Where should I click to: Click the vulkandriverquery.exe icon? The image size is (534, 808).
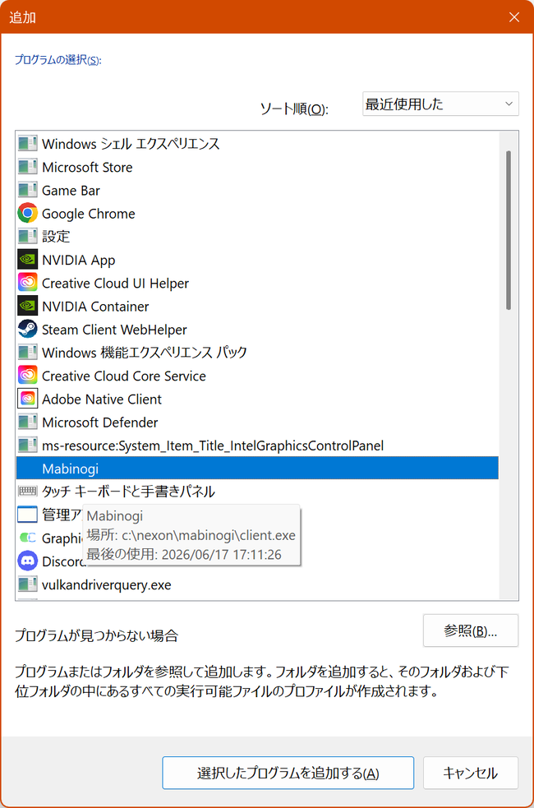[27, 584]
